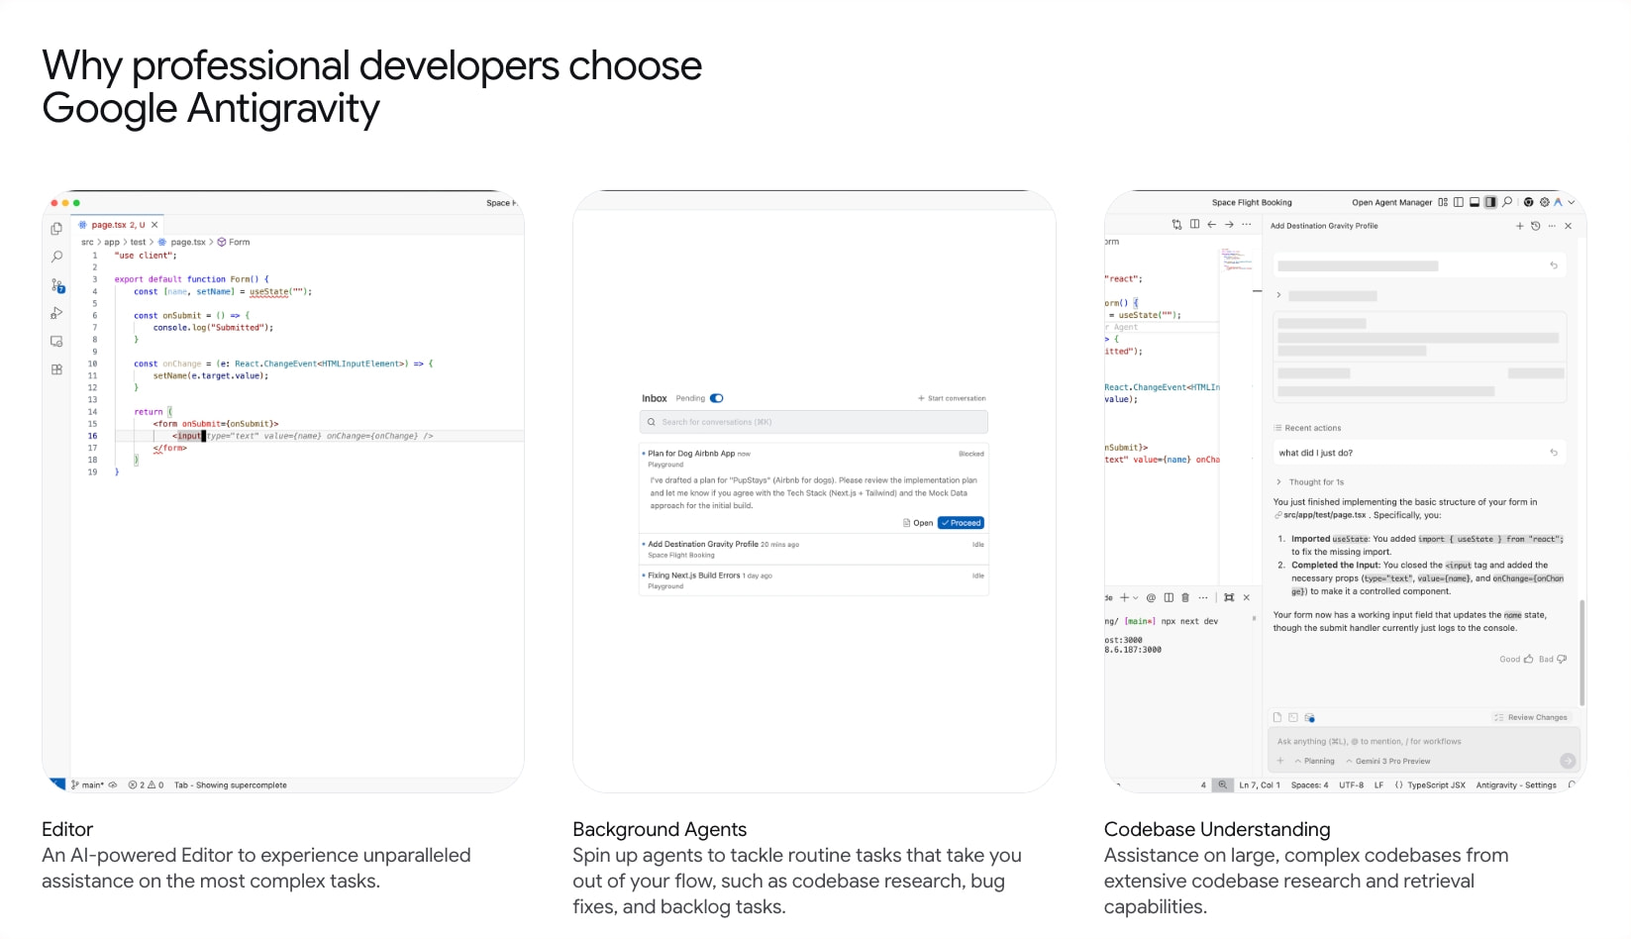Open the conversation history clock icon
This screenshot has width=1631, height=939.
(x=1536, y=226)
